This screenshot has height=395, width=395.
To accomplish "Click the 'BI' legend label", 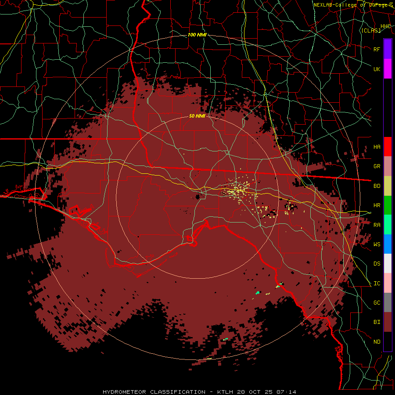I will (377, 322).
